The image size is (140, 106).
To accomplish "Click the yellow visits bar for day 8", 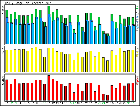I will click(36, 60).
